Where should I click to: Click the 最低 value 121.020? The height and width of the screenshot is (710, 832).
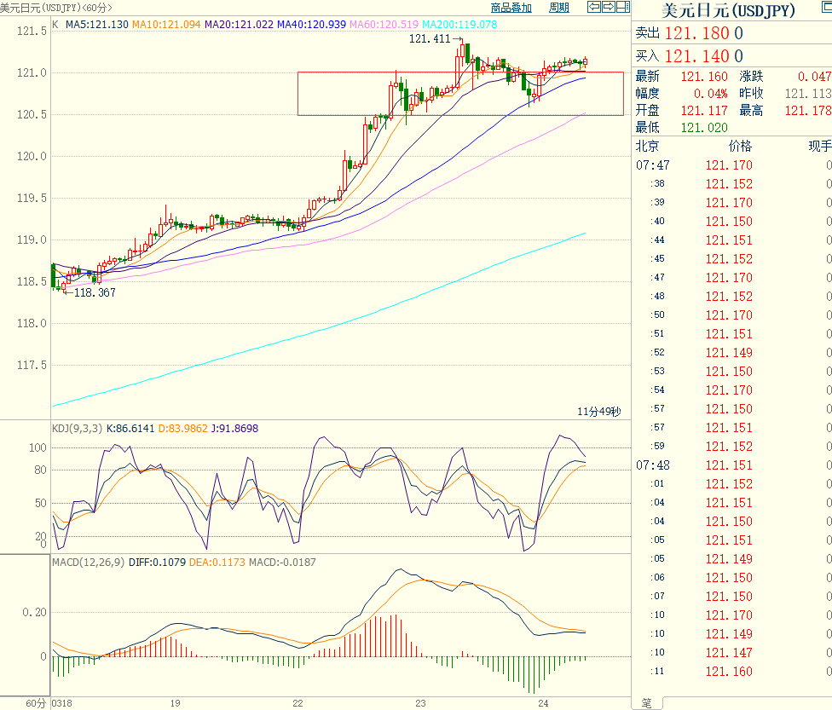click(704, 128)
